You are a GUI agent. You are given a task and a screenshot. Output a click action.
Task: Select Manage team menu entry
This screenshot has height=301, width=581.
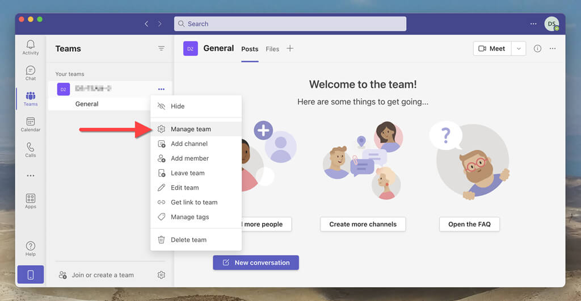196,129
